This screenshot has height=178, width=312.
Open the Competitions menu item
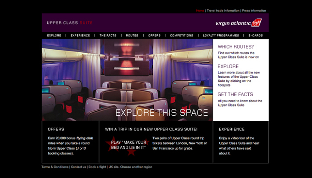(182, 36)
